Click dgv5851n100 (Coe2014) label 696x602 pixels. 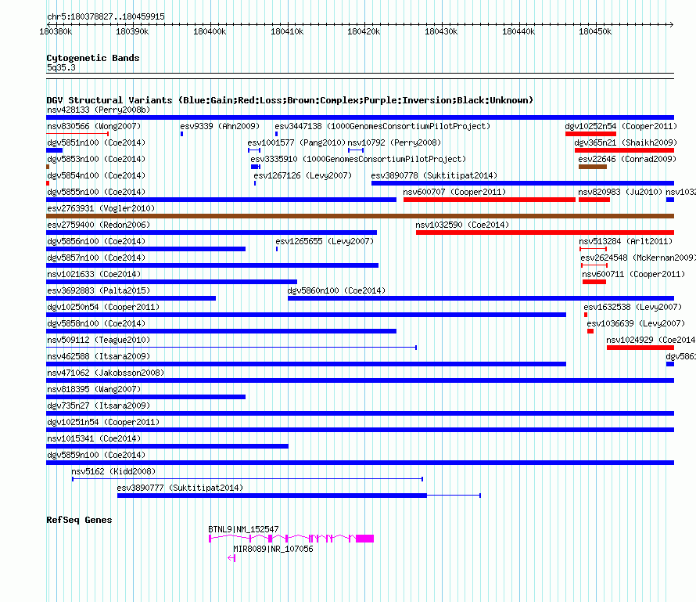point(96,142)
